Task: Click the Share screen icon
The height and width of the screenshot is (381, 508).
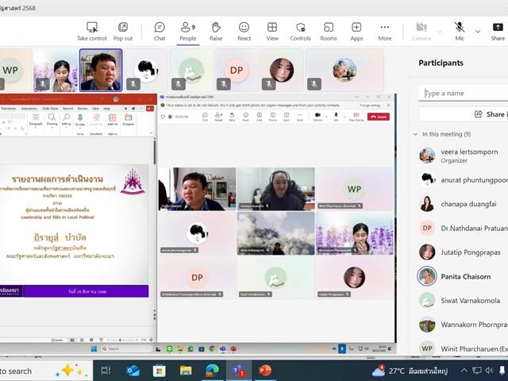Action: tap(498, 31)
